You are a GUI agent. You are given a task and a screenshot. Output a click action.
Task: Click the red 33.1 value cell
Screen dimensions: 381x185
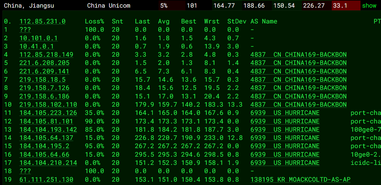[x=346, y=5]
